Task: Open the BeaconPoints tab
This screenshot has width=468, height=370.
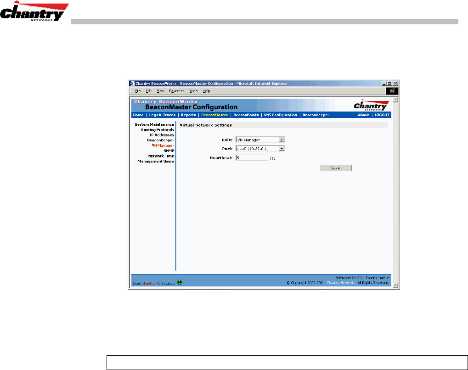Action: (246, 115)
